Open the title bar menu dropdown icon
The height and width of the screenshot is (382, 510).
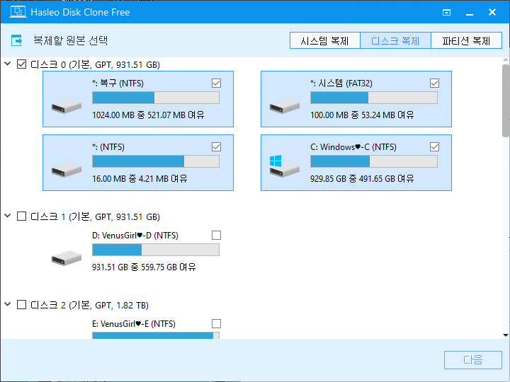click(446, 12)
